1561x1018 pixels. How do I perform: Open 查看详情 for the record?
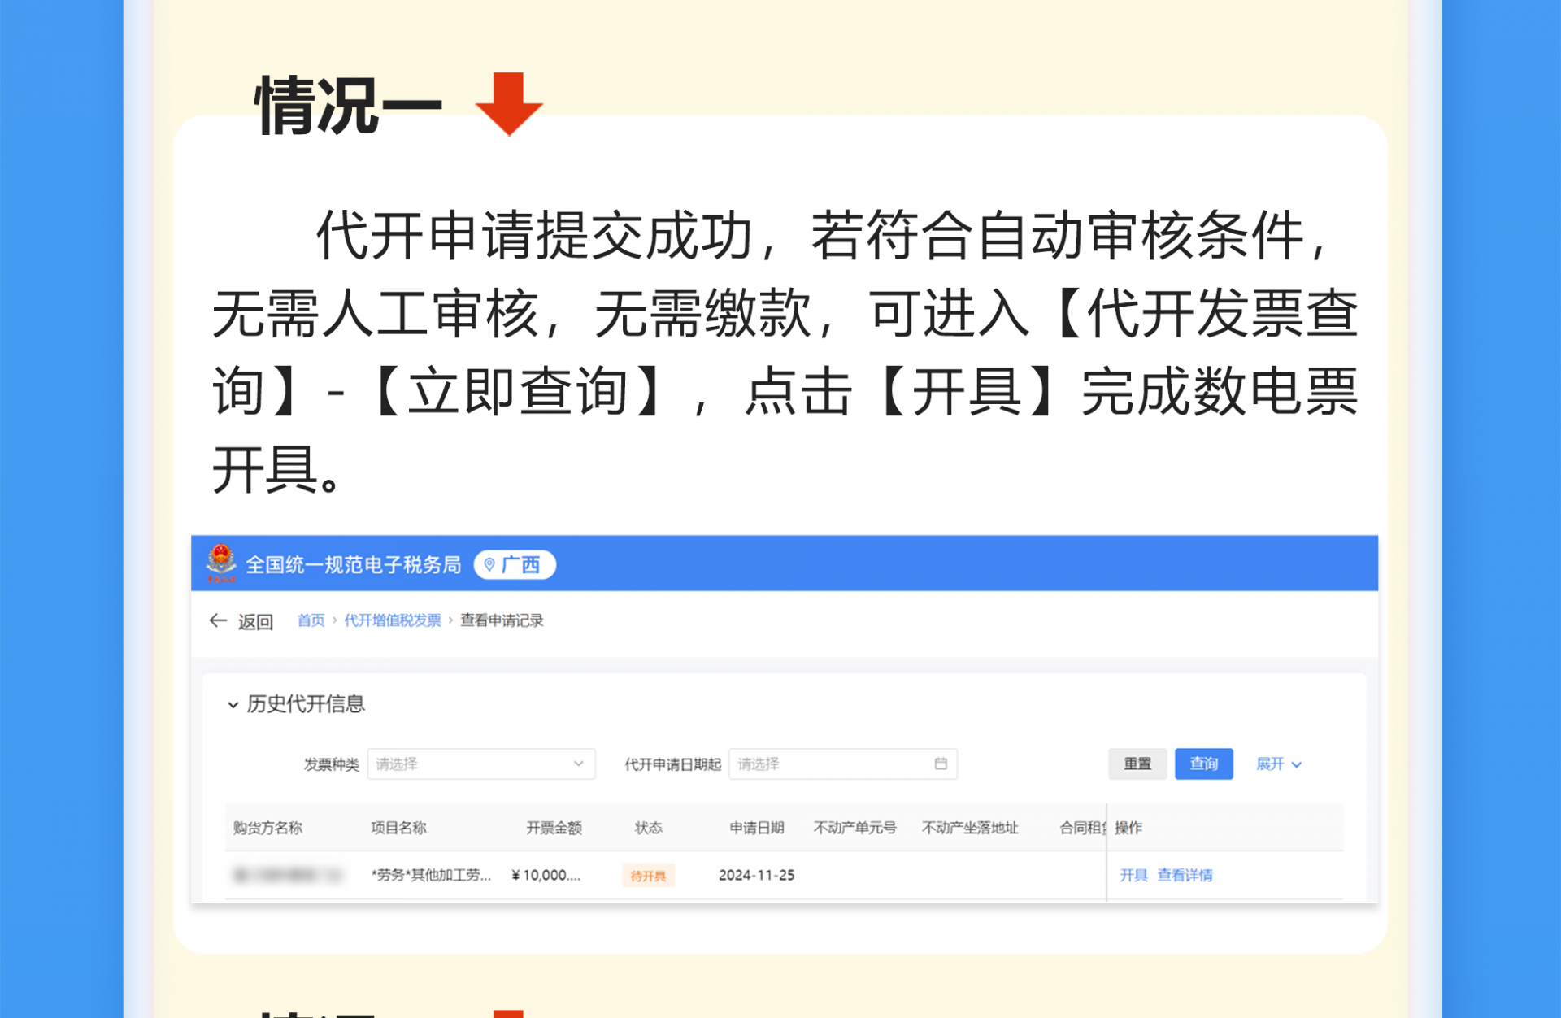[x=1185, y=875]
